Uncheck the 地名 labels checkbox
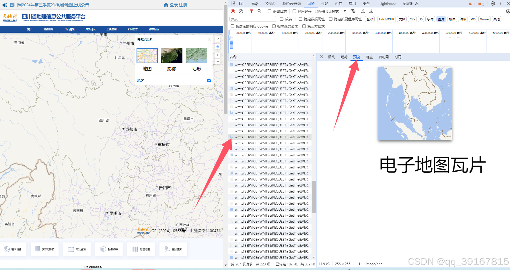 [209, 80]
